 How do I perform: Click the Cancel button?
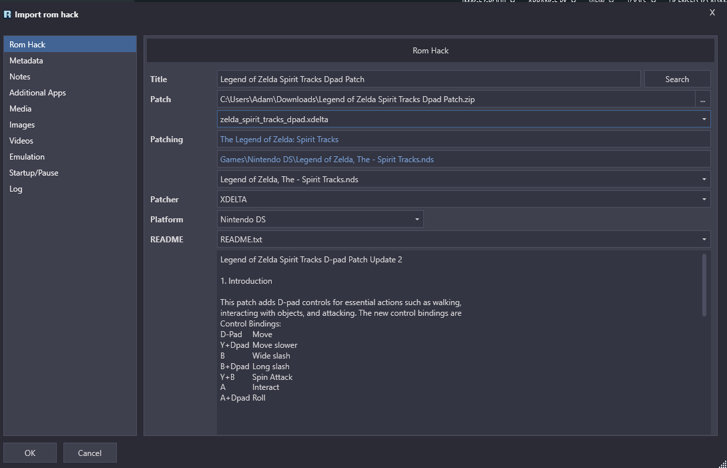89,453
